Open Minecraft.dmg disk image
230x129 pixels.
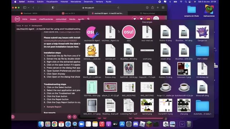(x=202, y=87)
